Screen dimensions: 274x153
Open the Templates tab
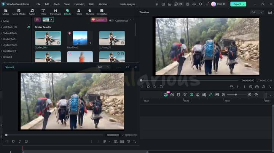(102, 12)
